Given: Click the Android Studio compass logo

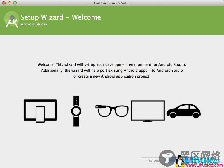Looking at the screenshot, I should [12, 20].
